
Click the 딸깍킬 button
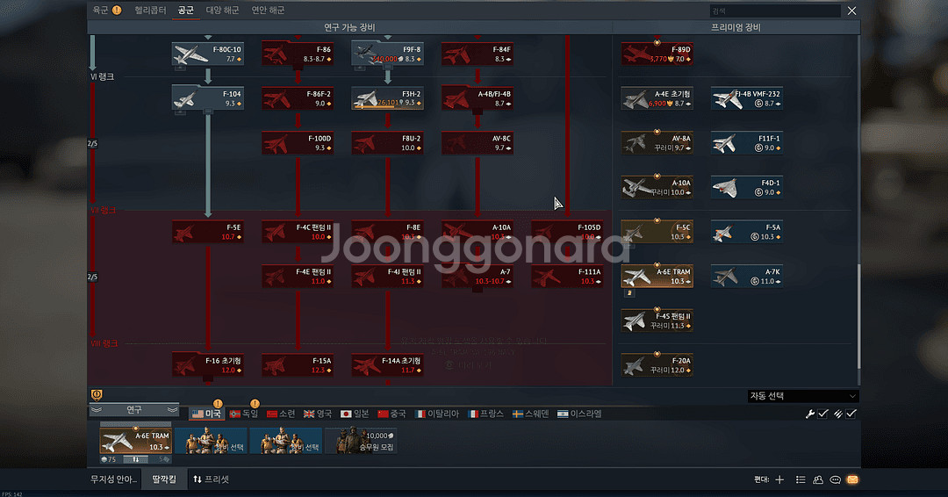click(164, 479)
